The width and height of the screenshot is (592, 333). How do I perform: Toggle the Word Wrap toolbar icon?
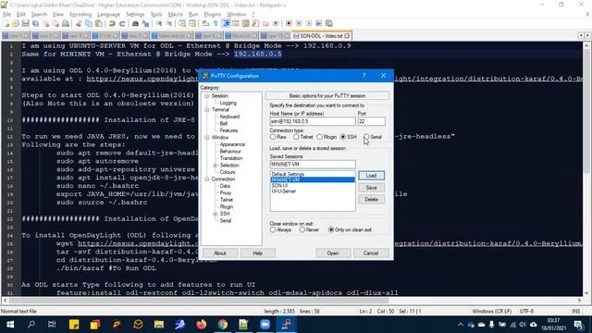(x=205, y=23)
